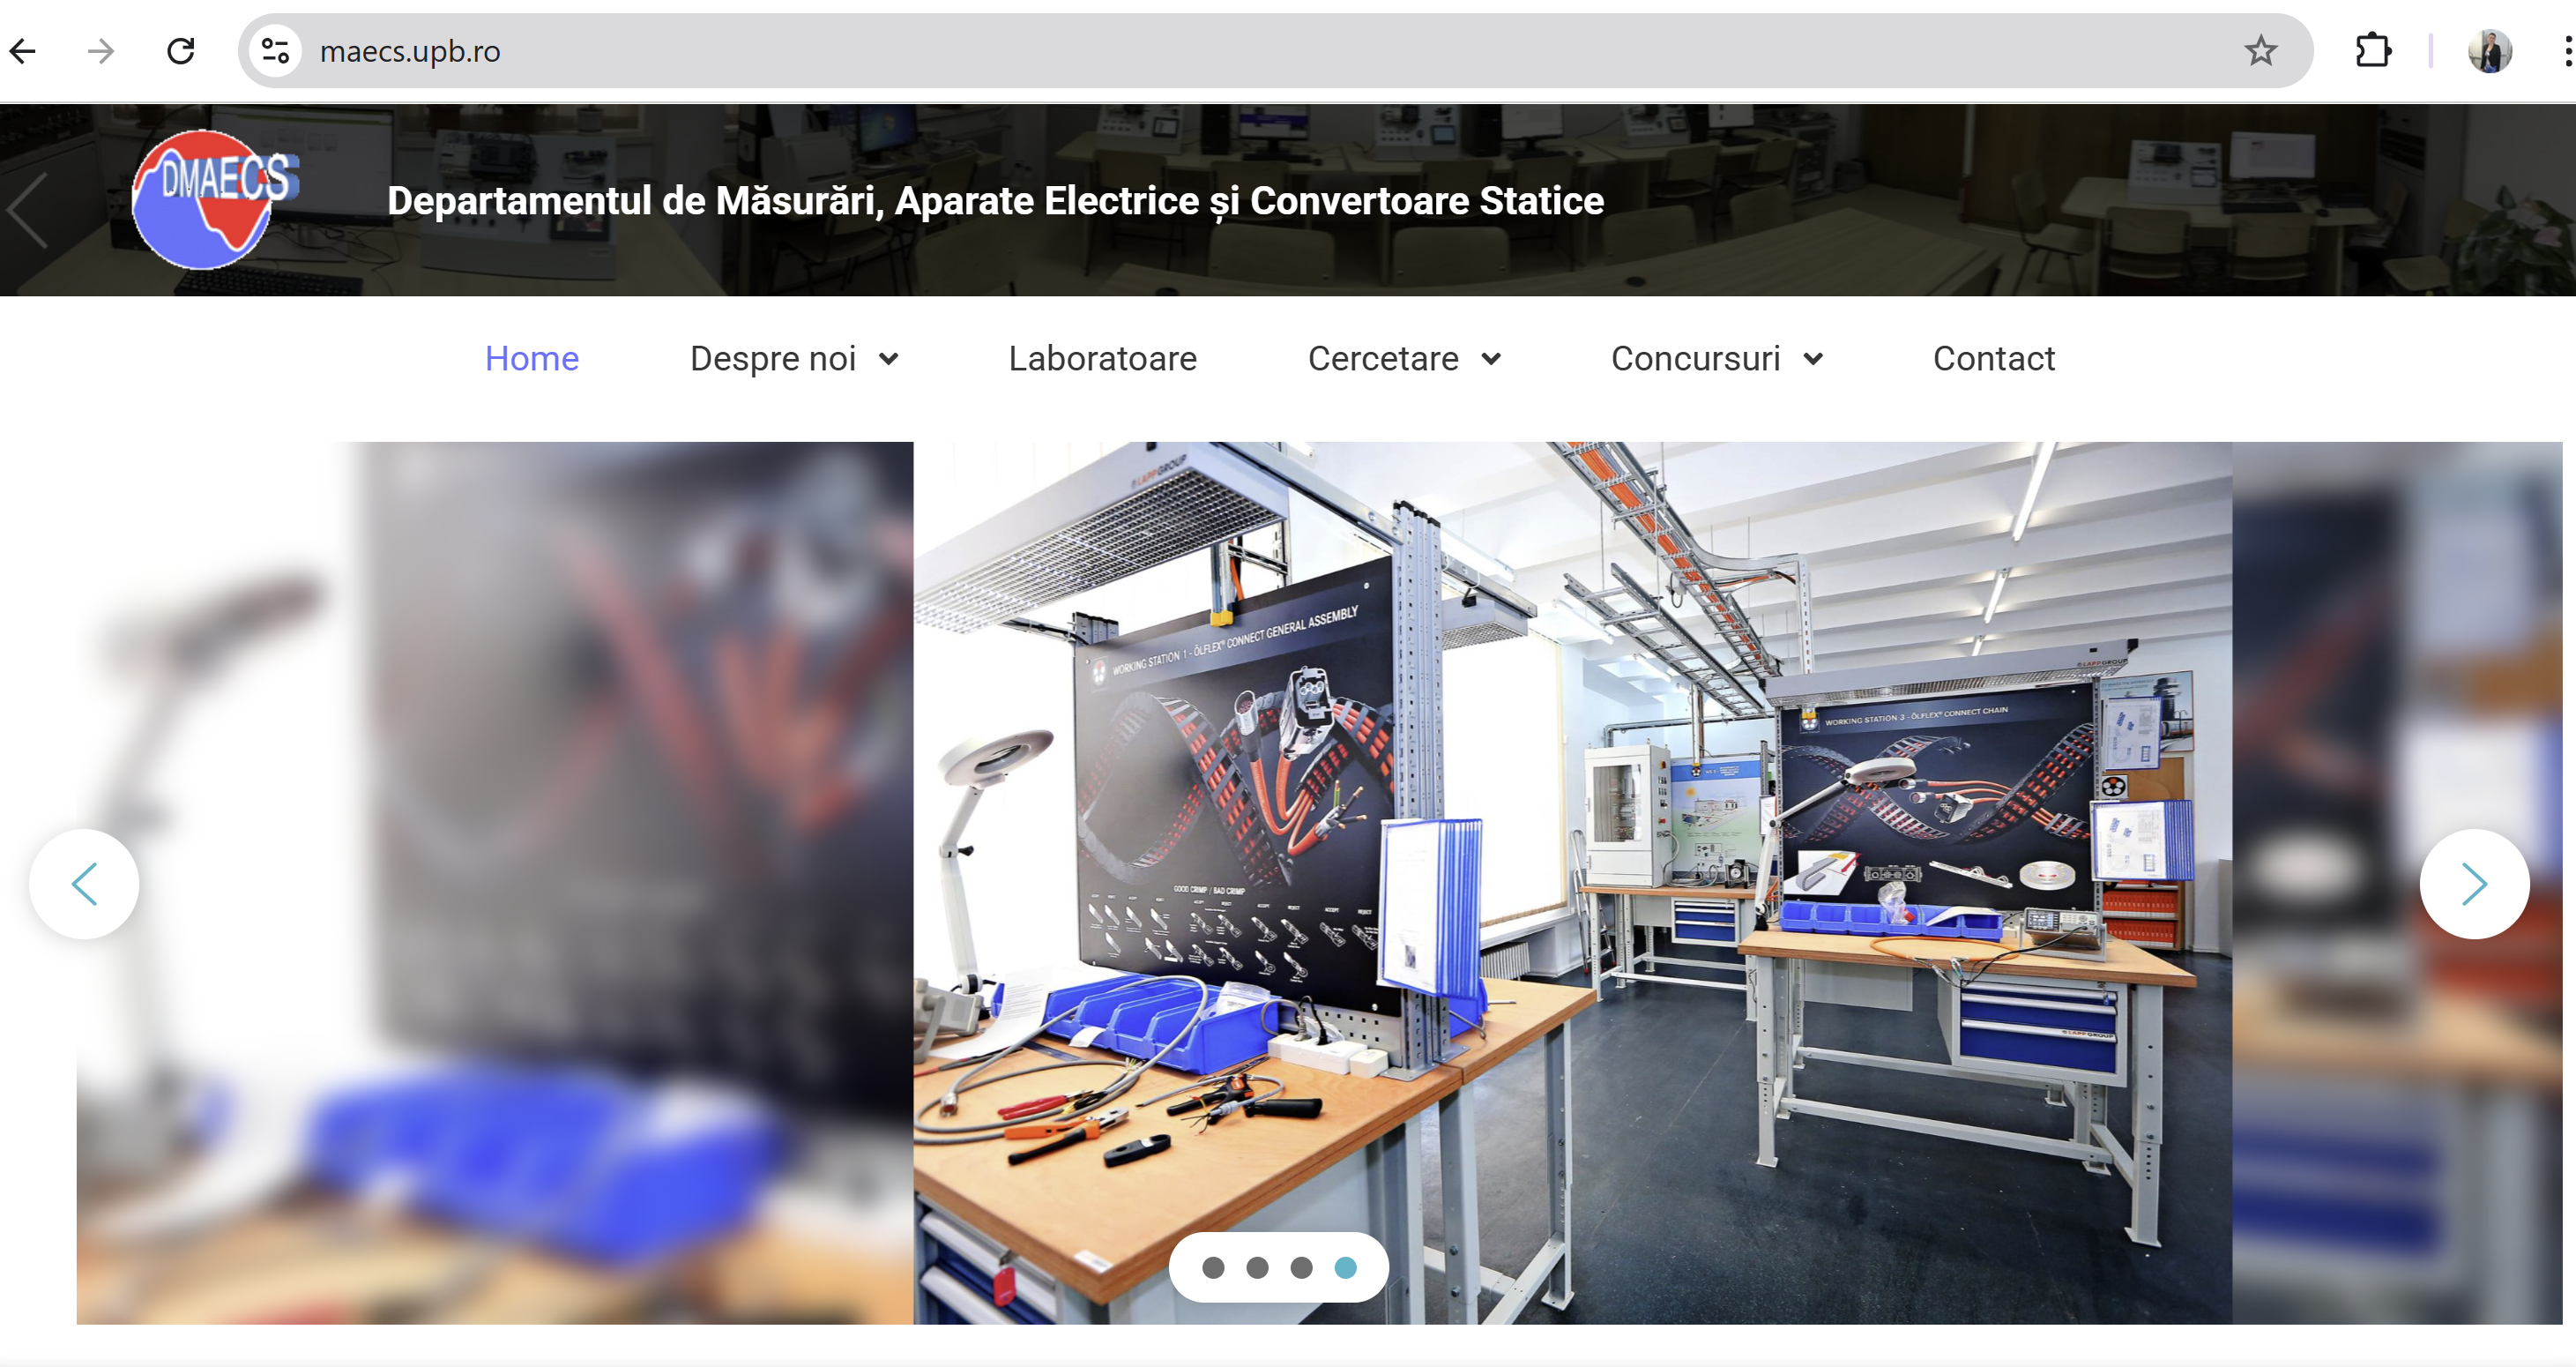The image size is (2576, 1367).
Task: Select the first carousel dot
Action: (x=1213, y=1268)
